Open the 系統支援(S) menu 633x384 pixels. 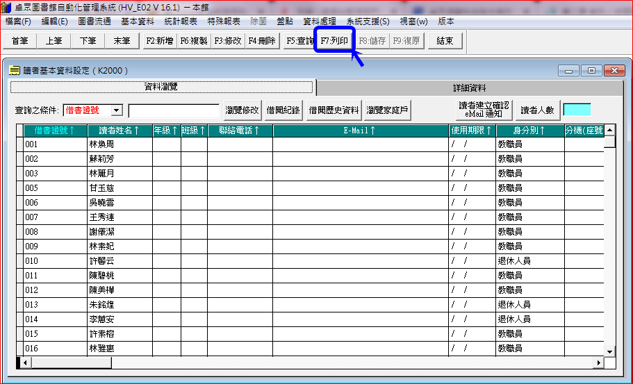[x=368, y=22]
